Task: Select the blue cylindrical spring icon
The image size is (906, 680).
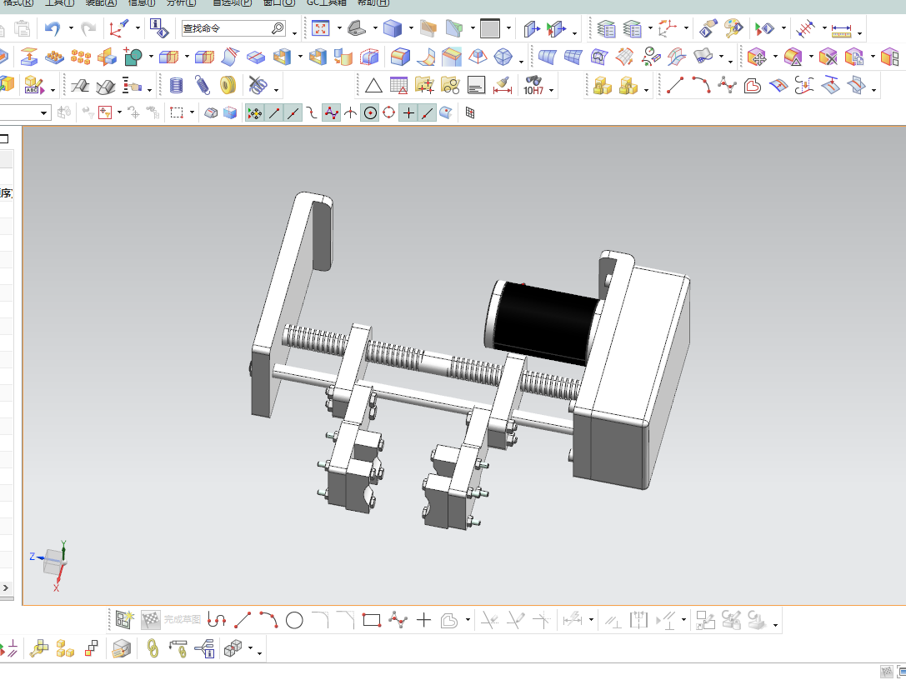Action: (x=176, y=86)
